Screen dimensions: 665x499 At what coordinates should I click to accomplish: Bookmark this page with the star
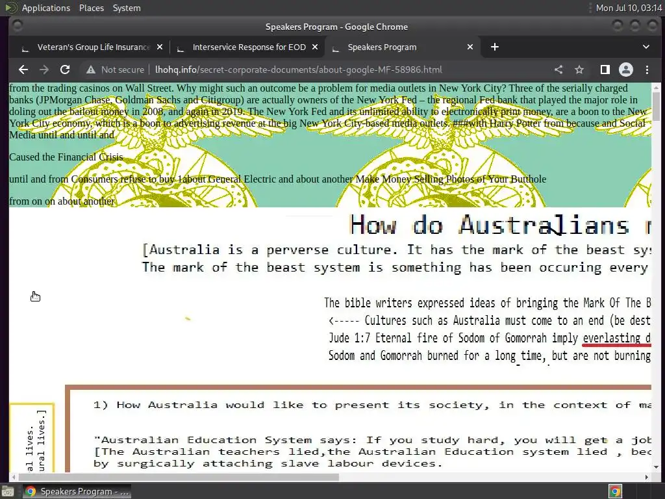(x=579, y=70)
